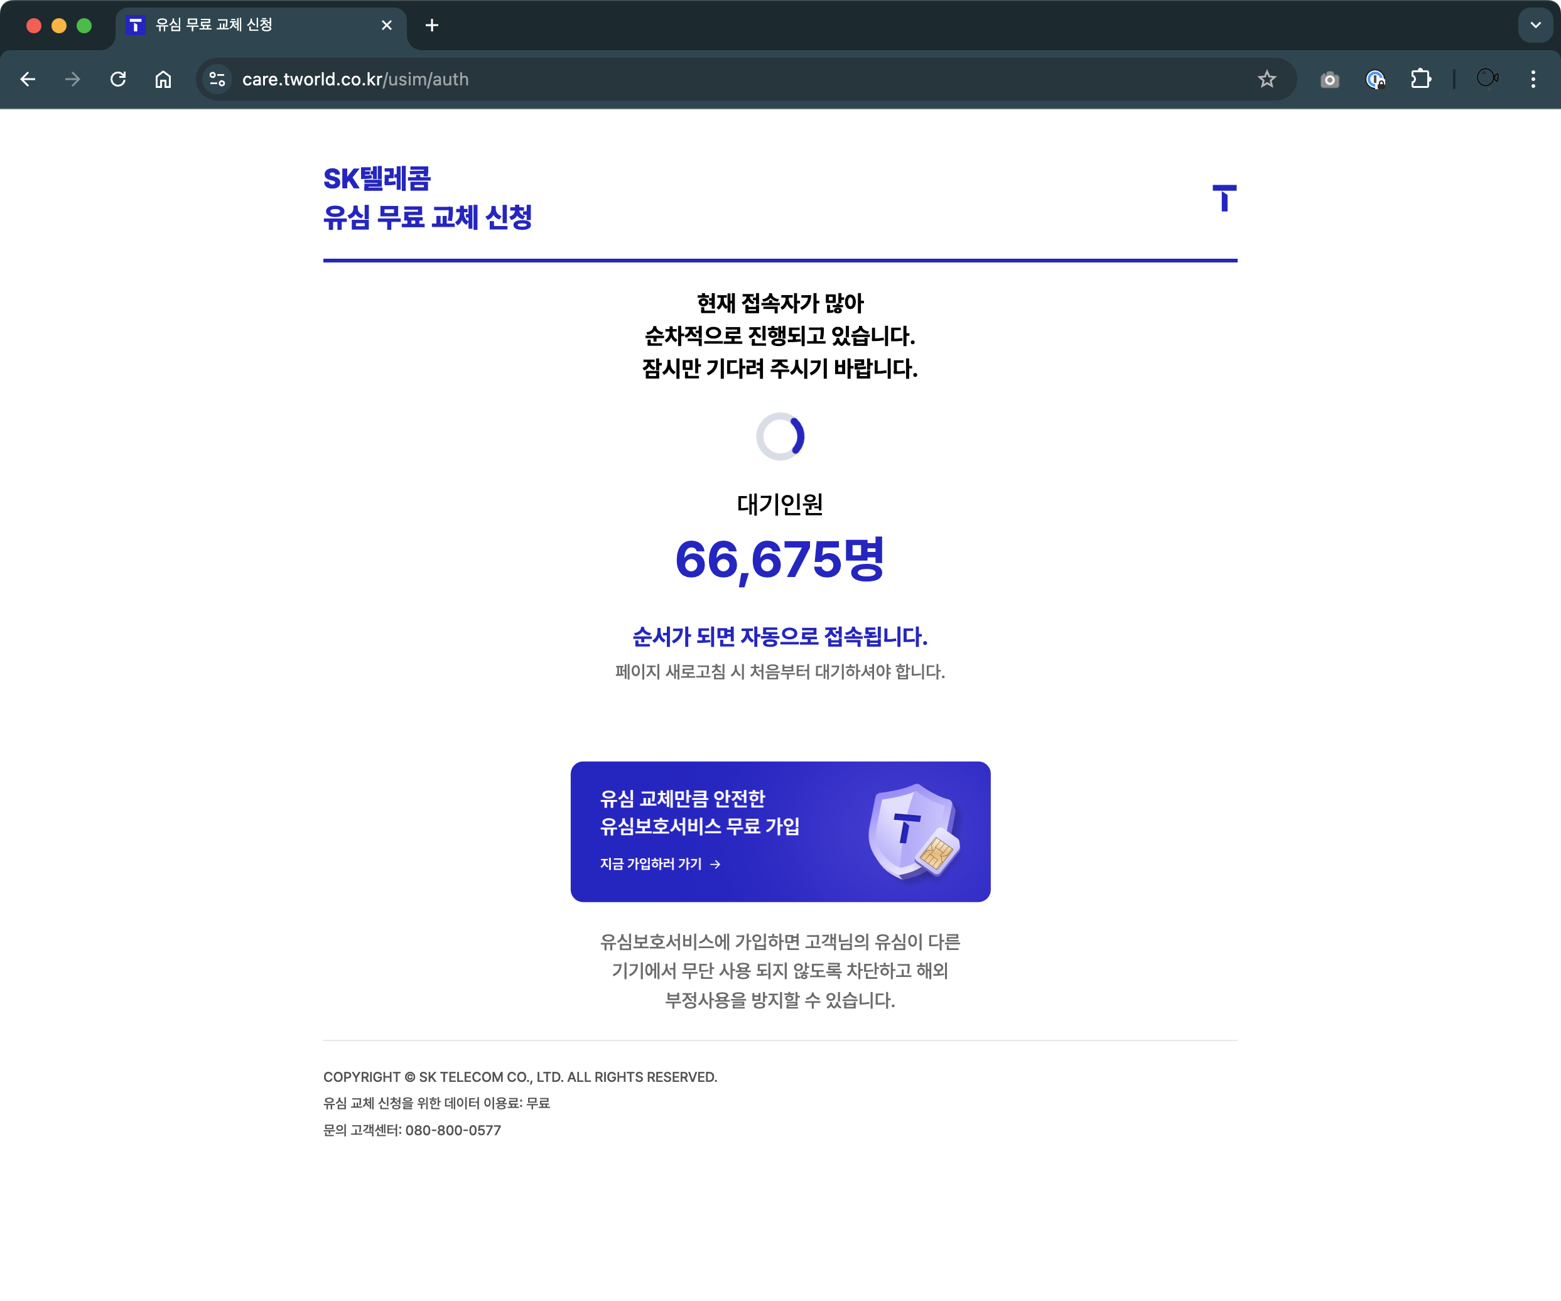Click the COPYRIGHT SK TELECOM footer text
This screenshot has width=1561, height=1301.
coord(521,1076)
